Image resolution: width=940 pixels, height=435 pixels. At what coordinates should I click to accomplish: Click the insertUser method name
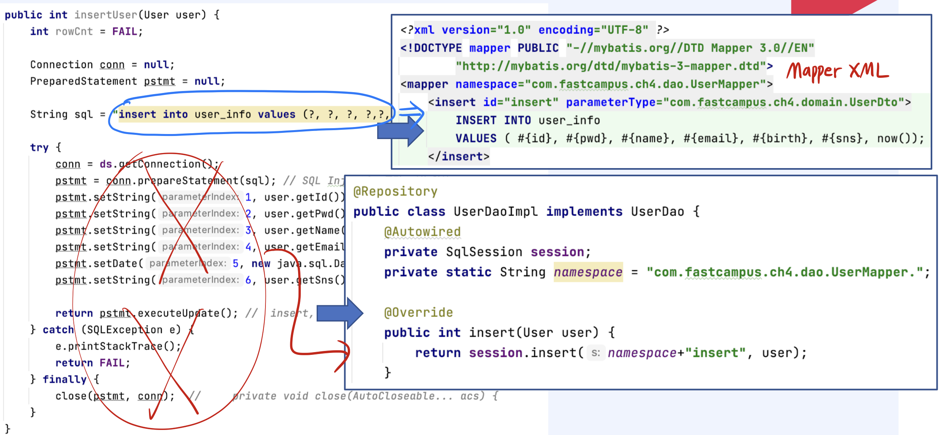[106, 15]
